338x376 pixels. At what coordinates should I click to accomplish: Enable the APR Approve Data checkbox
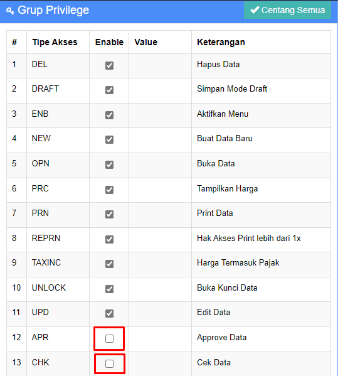click(x=110, y=338)
